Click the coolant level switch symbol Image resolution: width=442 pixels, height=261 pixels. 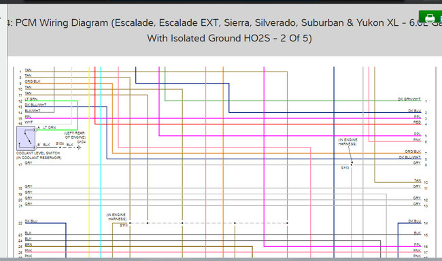26,139
